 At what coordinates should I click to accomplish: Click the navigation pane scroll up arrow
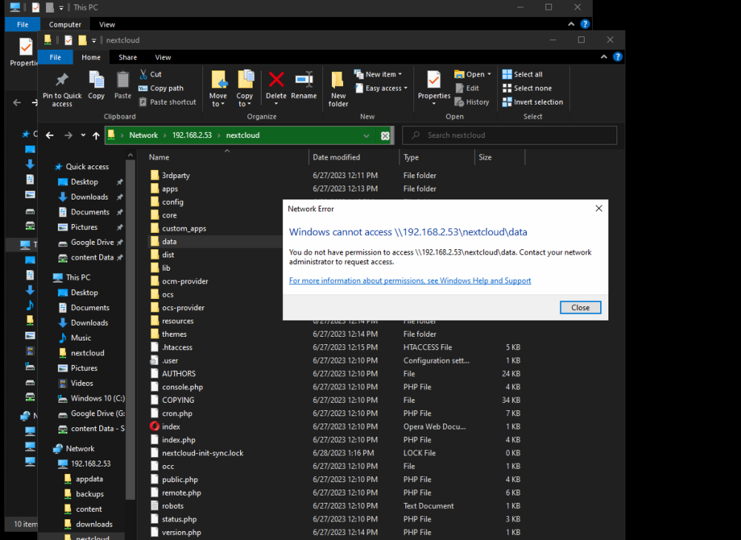point(130,156)
